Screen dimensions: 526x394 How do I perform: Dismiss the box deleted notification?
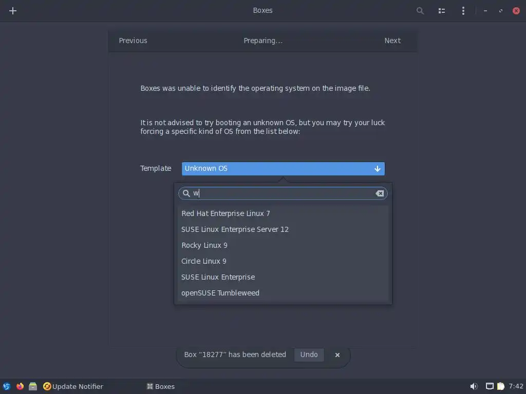click(337, 355)
